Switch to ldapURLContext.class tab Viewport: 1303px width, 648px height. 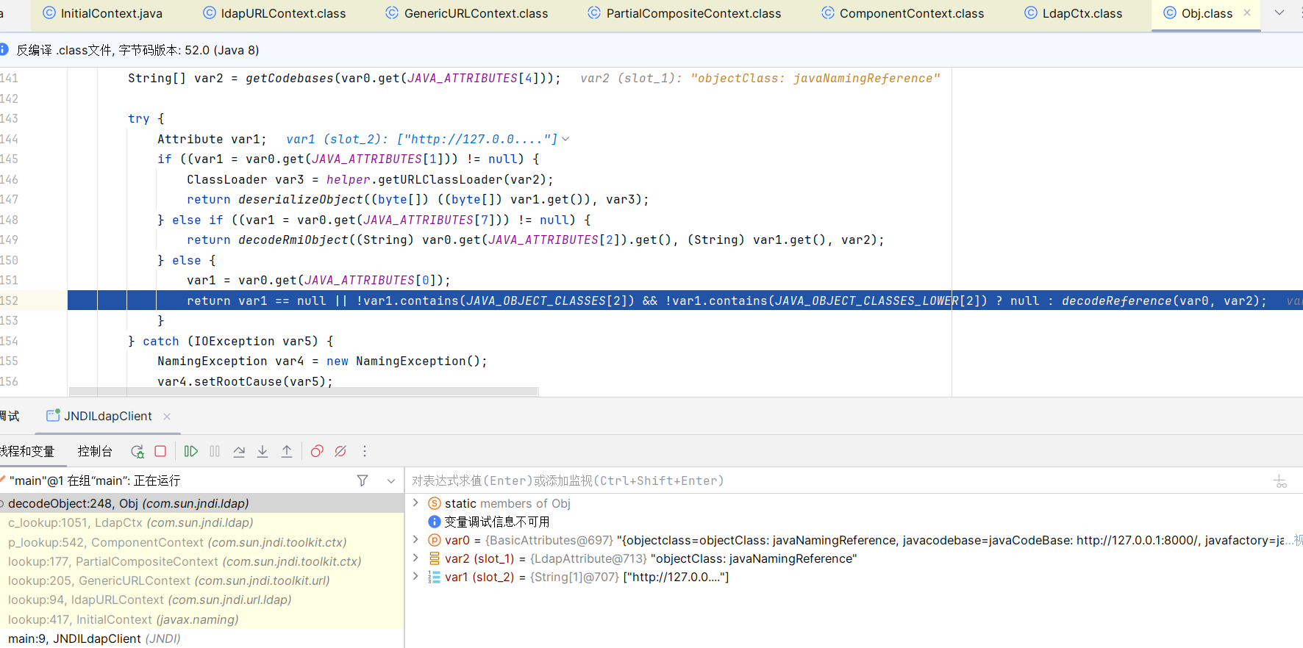click(274, 13)
